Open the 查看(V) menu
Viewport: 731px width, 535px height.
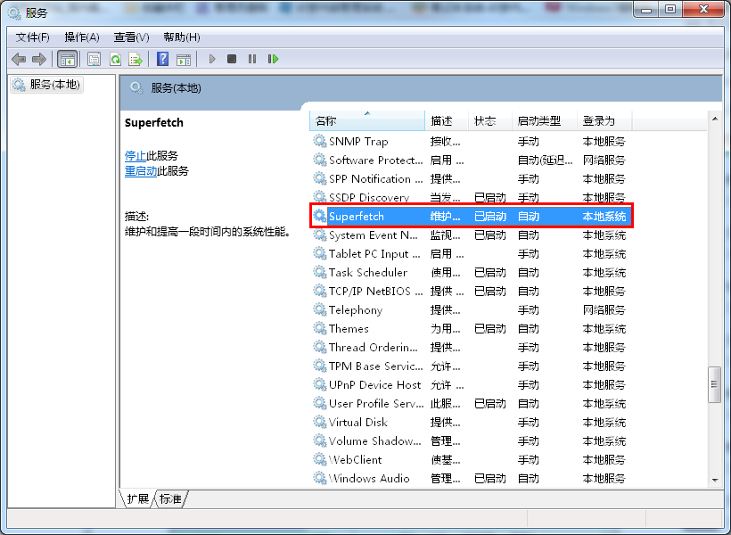pos(131,37)
